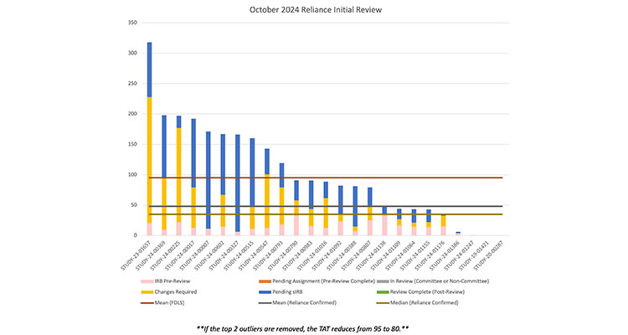Select the red Mean (FDLS) horizontal line

tap(335, 178)
